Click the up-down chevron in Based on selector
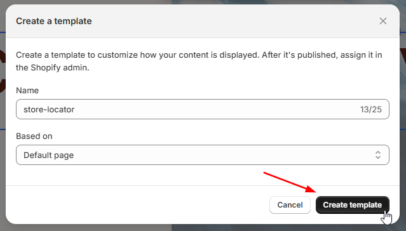Screen dimensions: 406x231 [378, 155]
